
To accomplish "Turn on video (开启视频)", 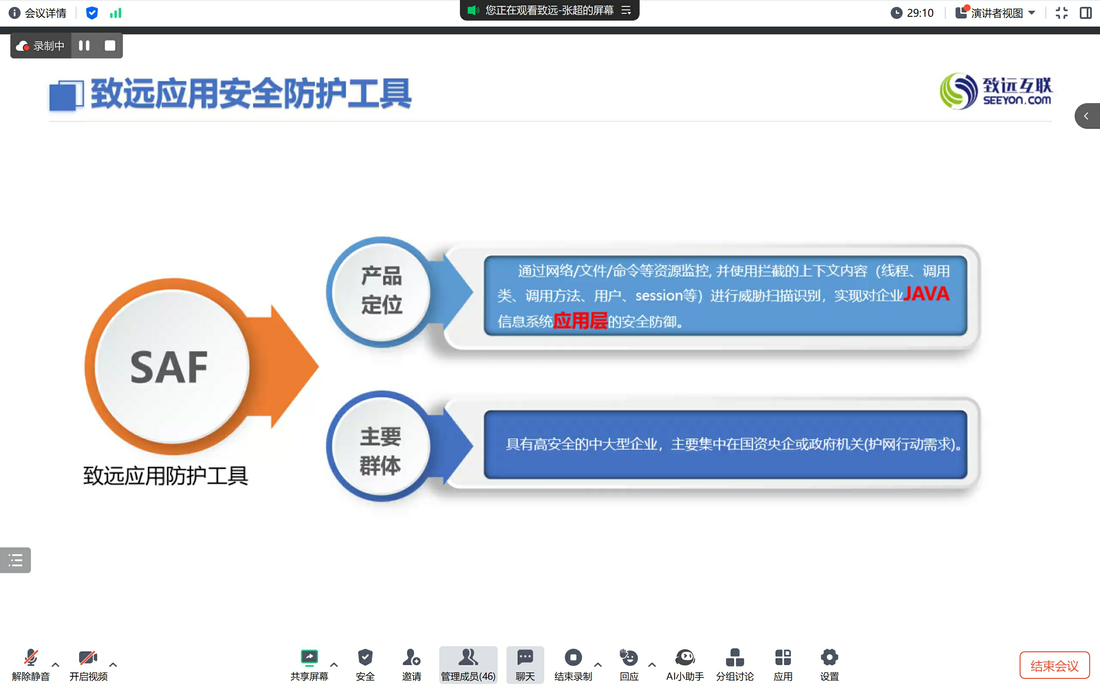I will [x=88, y=664].
